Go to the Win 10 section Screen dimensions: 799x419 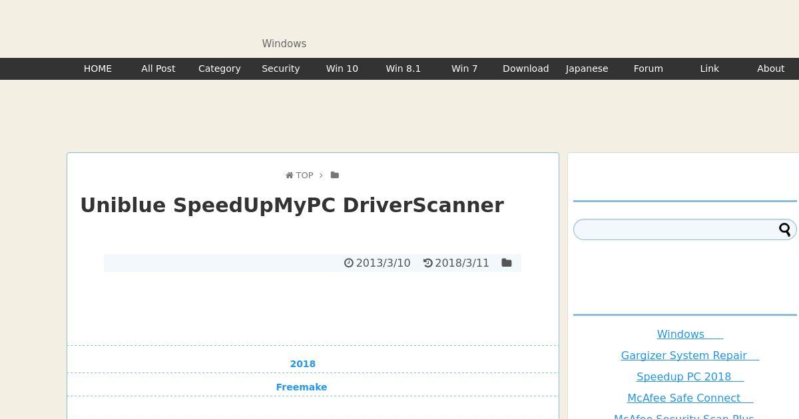pyautogui.click(x=342, y=69)
